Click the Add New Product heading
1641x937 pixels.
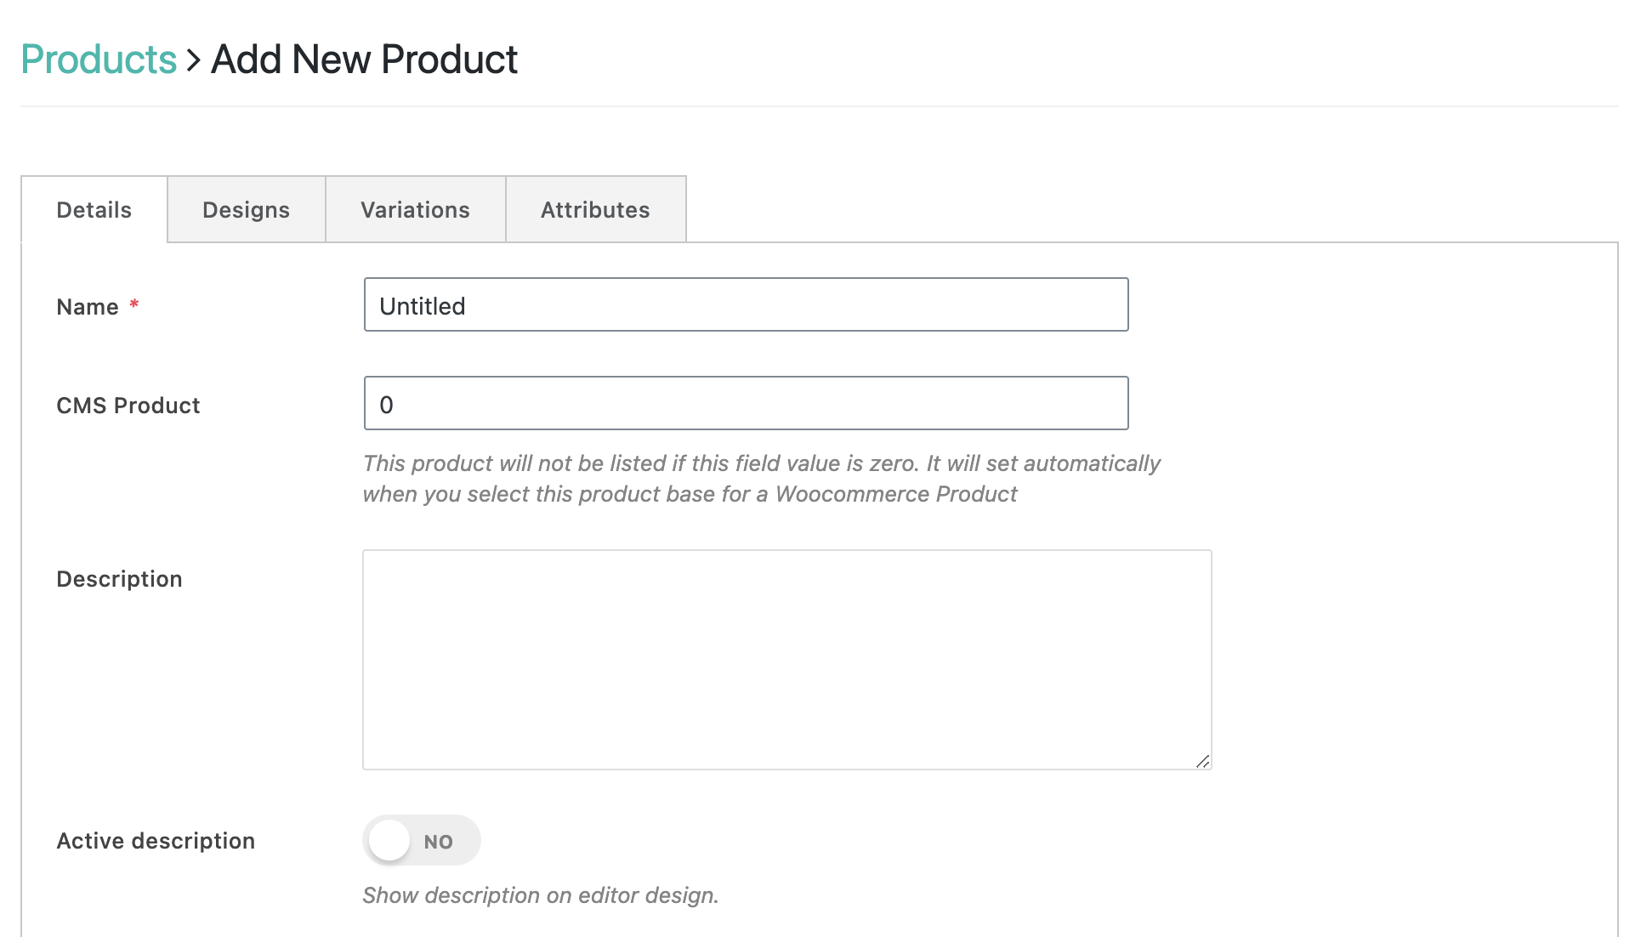pyautogui.click(x=364, y=60)
